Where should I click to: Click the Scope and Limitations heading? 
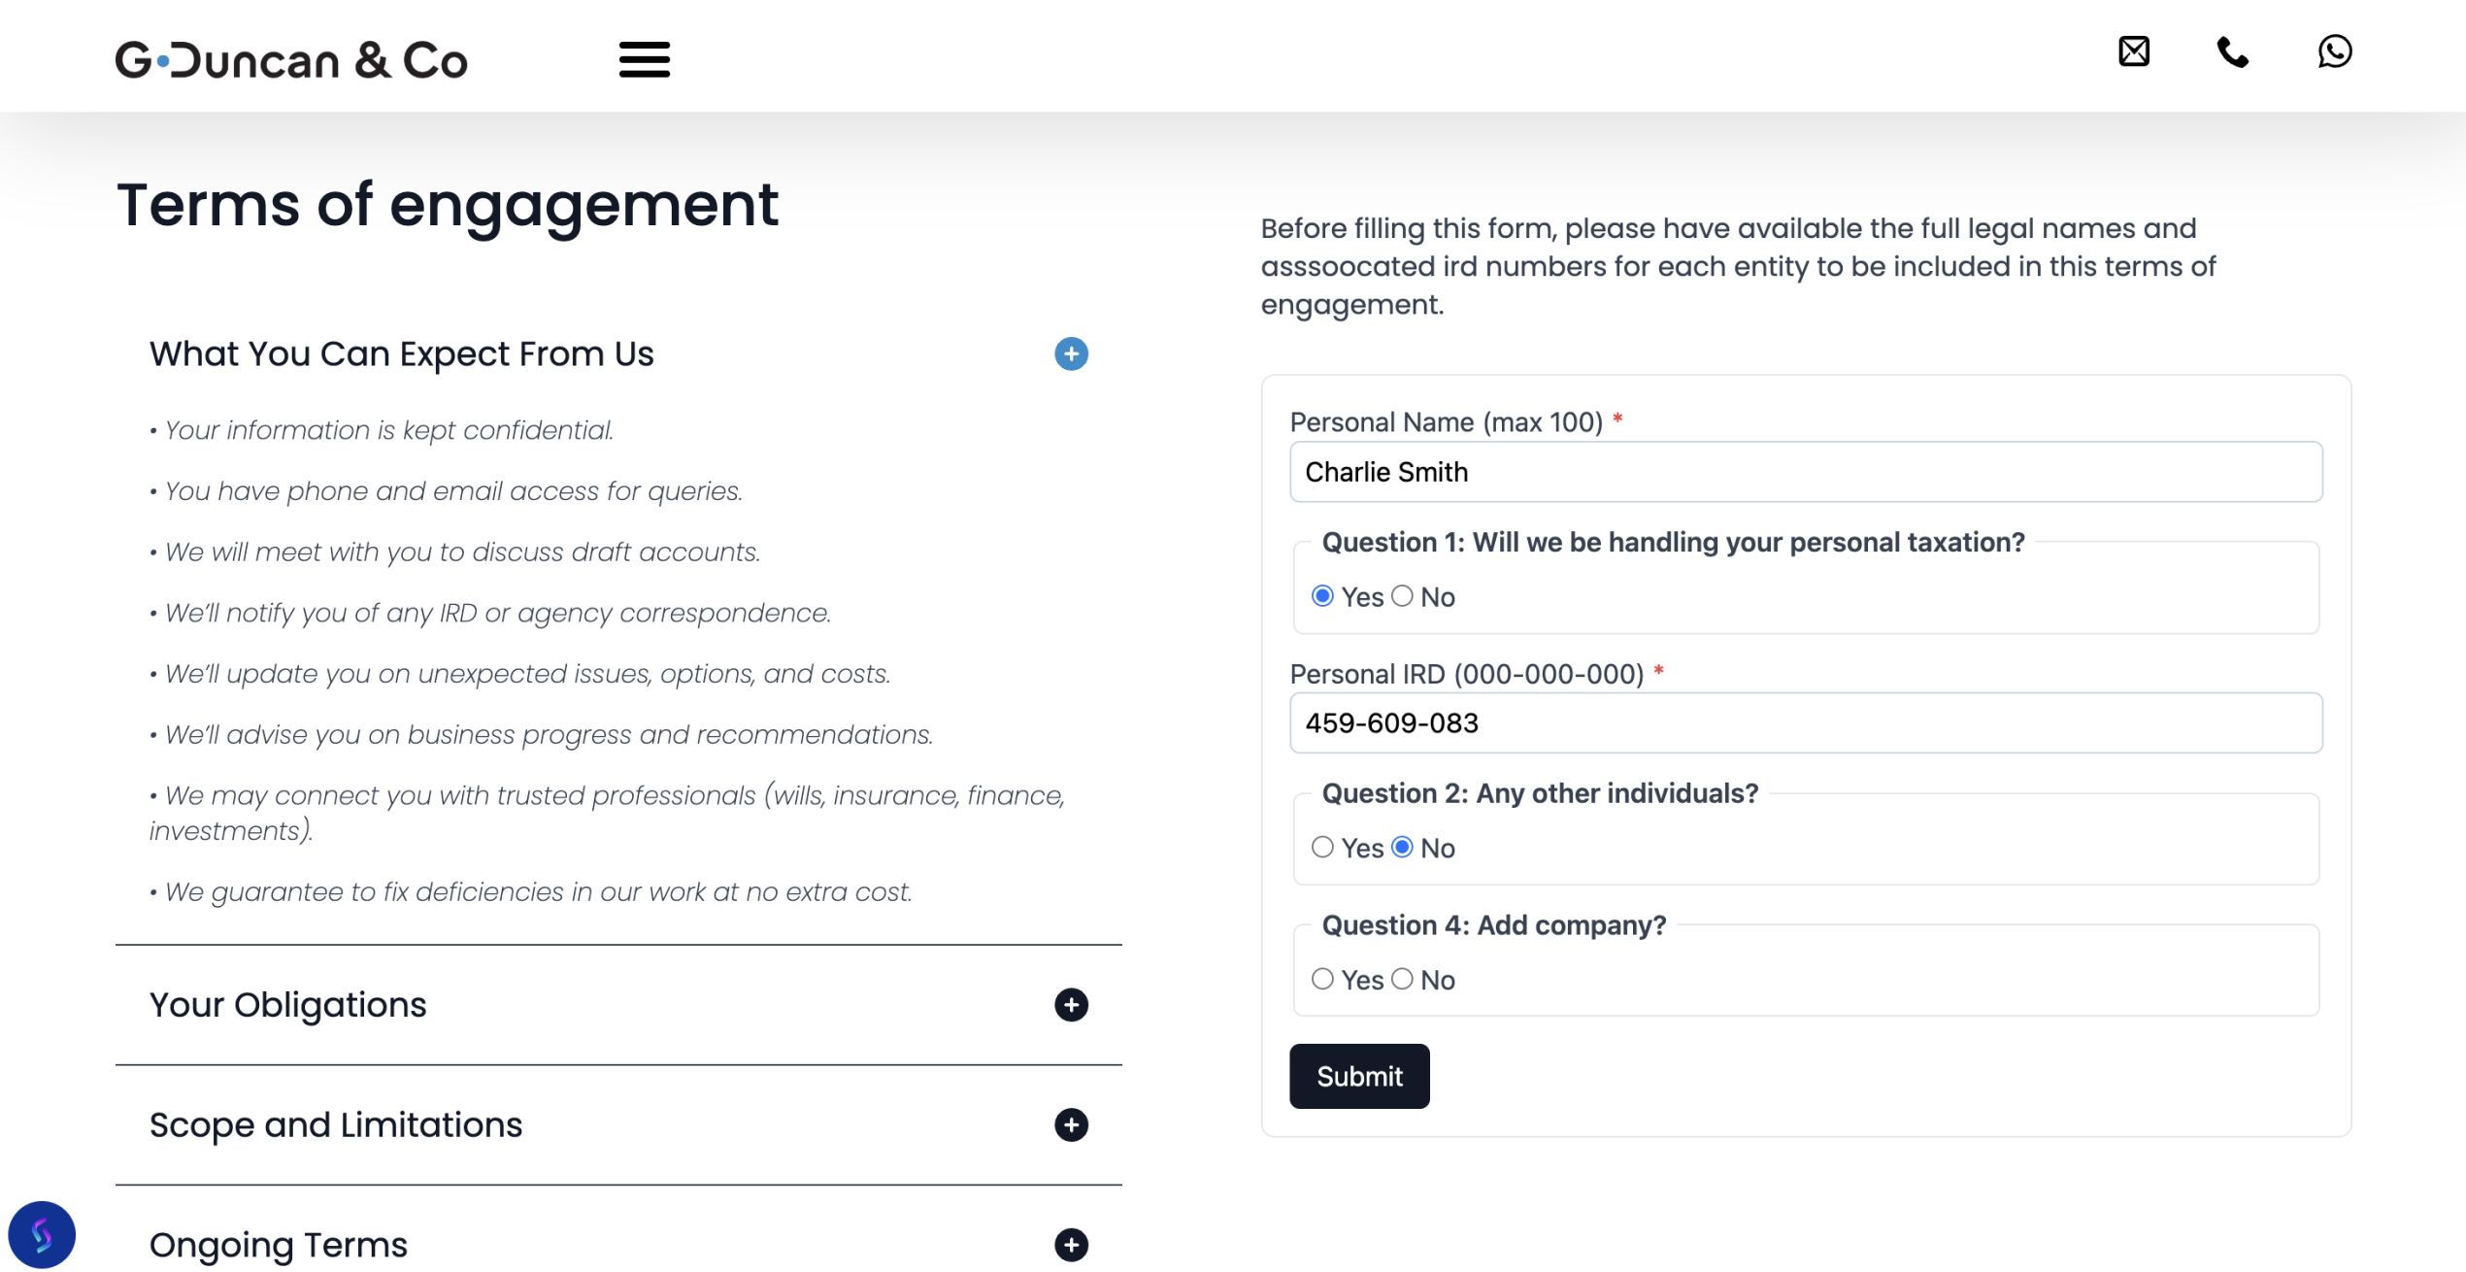(x=336, y=1125)
